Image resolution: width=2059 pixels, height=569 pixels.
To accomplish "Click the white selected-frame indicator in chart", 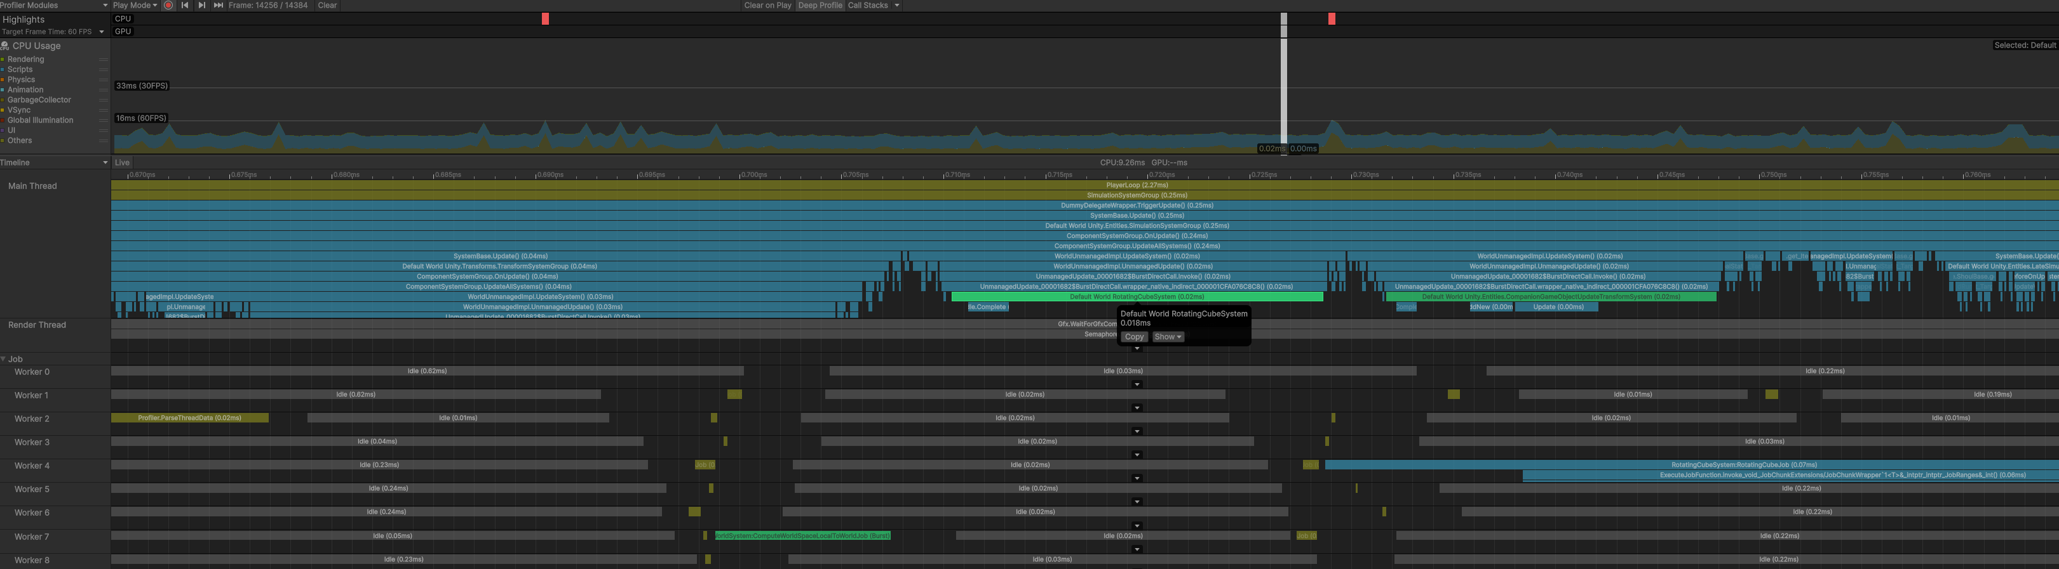I will [1284, 83].
